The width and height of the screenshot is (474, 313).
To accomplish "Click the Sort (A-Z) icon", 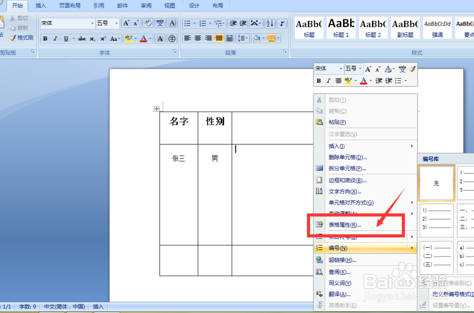I will click(x=270, y=23).
